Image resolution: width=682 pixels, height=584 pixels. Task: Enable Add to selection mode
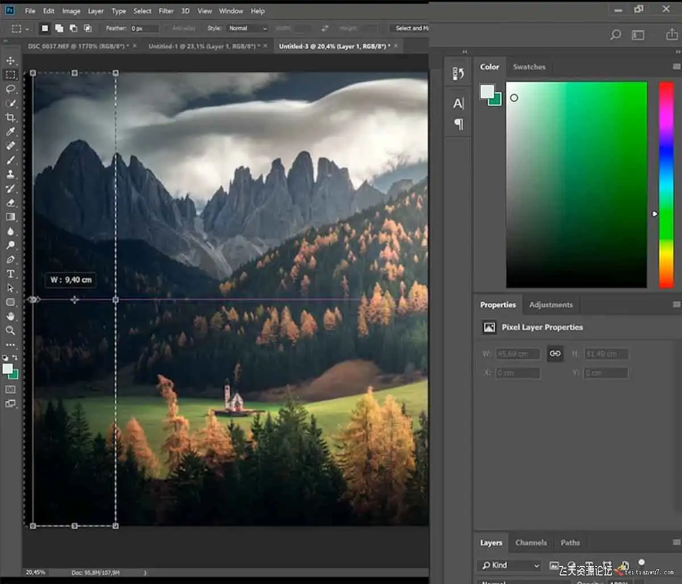coord(59,28)
